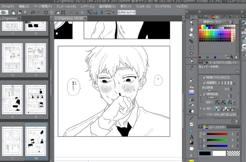Select the rounded-corner scaling mode button
246x162 pixels.
tap(224, 102)
